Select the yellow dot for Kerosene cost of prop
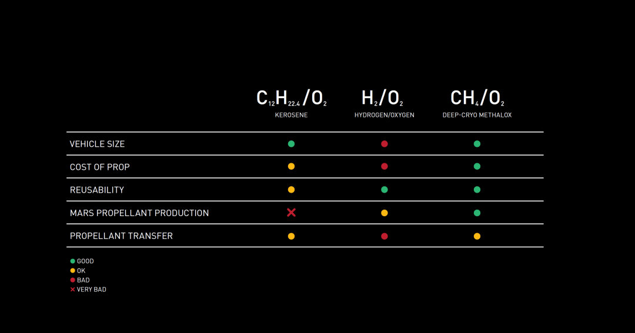Image resolution: width=635 pixels, height=333 pixels. pyautogui.click(x=291, y=167)
